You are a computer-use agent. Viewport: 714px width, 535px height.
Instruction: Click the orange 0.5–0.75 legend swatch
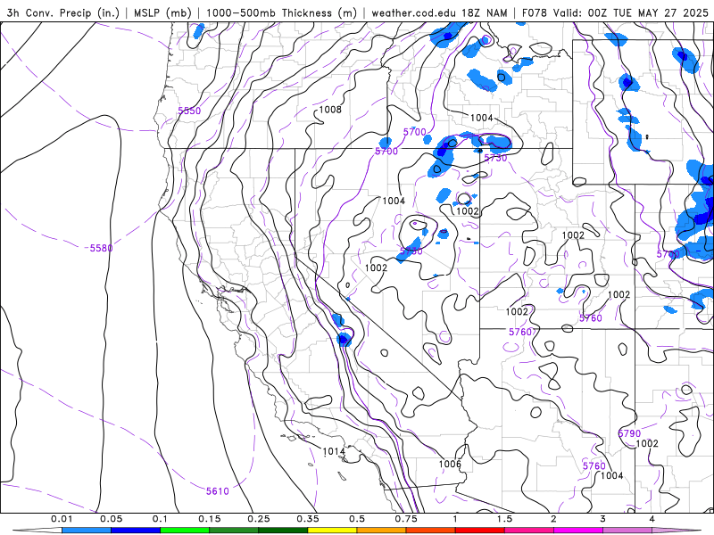382,531
